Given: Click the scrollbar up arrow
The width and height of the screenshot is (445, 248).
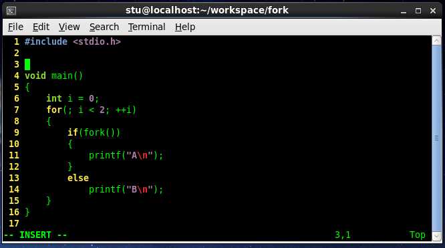Looking at the screenshot, I should tap(436, 41).
